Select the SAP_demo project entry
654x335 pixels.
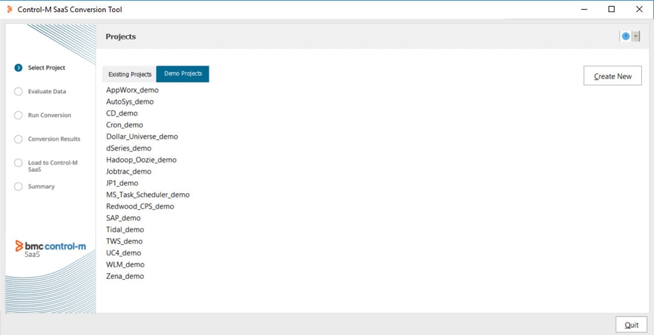click(x=123, y=218)
